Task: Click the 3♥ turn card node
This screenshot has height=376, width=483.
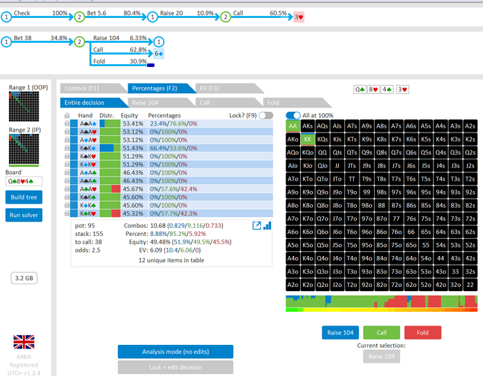Action: click(298, 16)
